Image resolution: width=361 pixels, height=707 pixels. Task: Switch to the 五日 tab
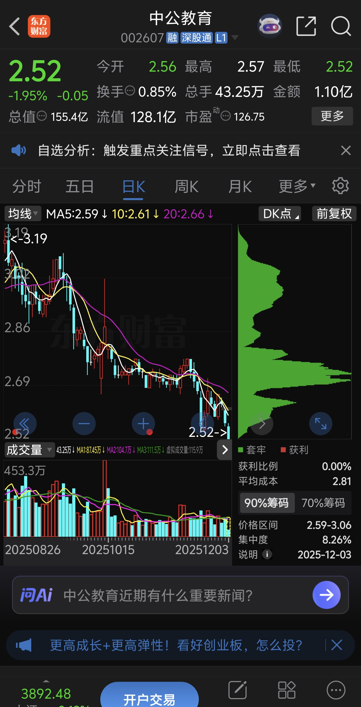click(x=80, y=187)
